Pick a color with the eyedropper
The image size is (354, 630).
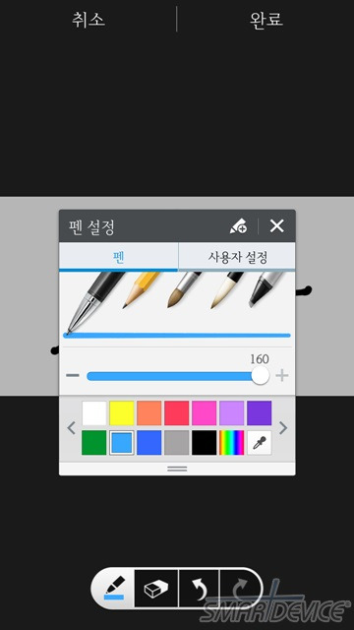tap(260, 443)
